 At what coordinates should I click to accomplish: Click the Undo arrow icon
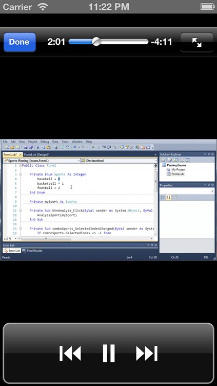tap(74, 147)
